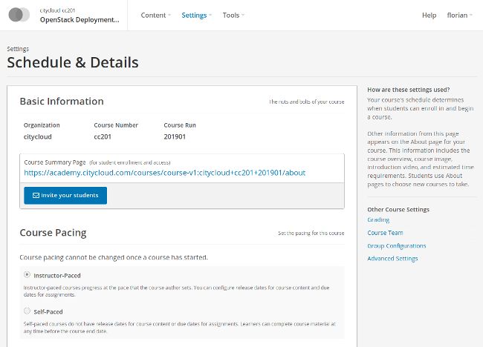Click Invite your students button
Viewport: 483px width, 347px height.
pyautogui.click(x=65, y=196)
